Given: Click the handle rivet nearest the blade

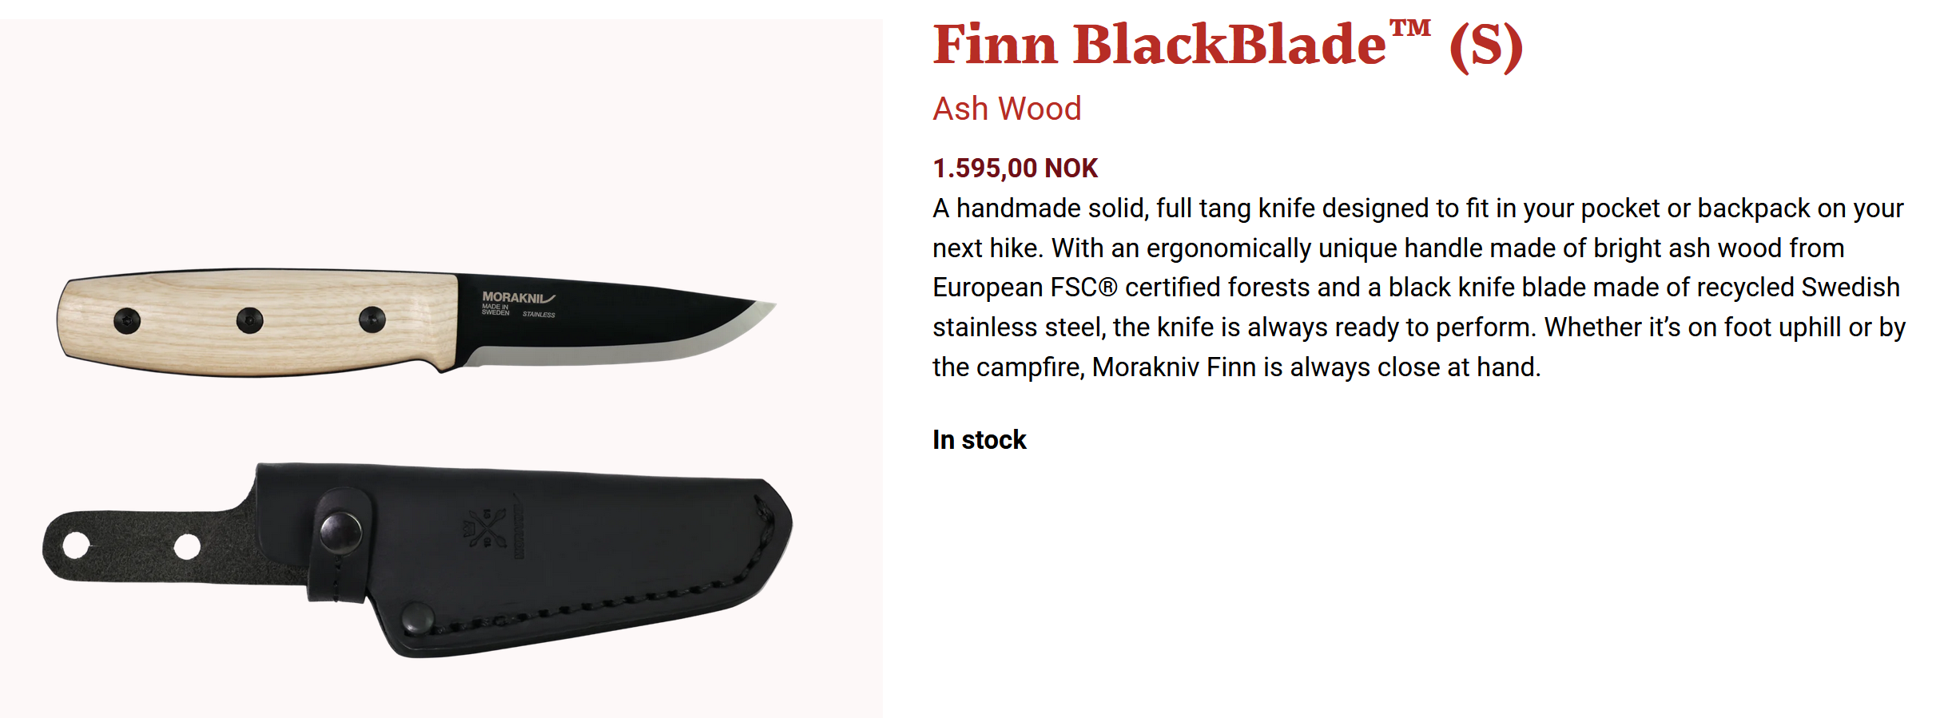Looking at the screenshot, I should (372, 320).
